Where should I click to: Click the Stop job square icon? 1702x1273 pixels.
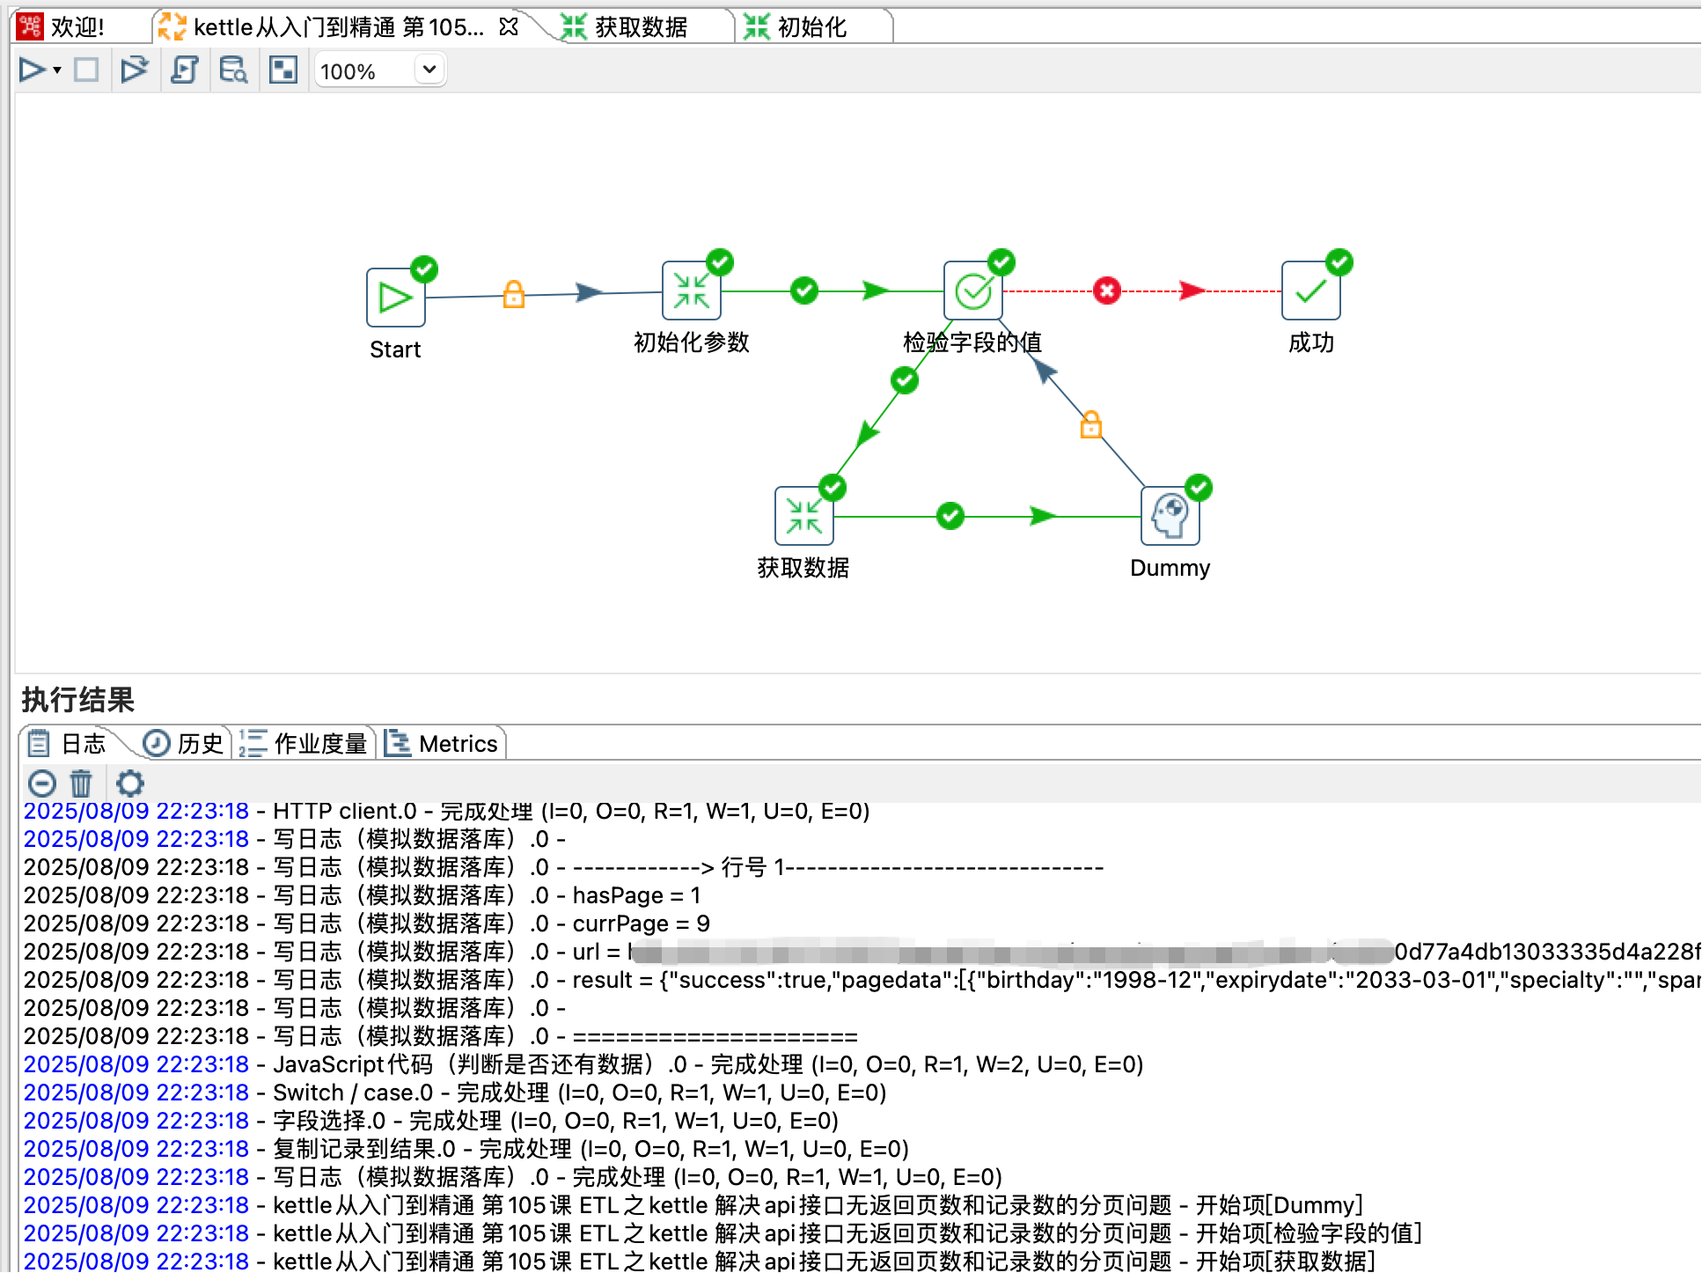[x=86, y=70]
